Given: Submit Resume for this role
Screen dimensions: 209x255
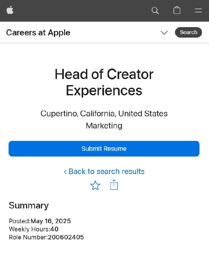Looking at the screenshot, I should tap(104, 149).
